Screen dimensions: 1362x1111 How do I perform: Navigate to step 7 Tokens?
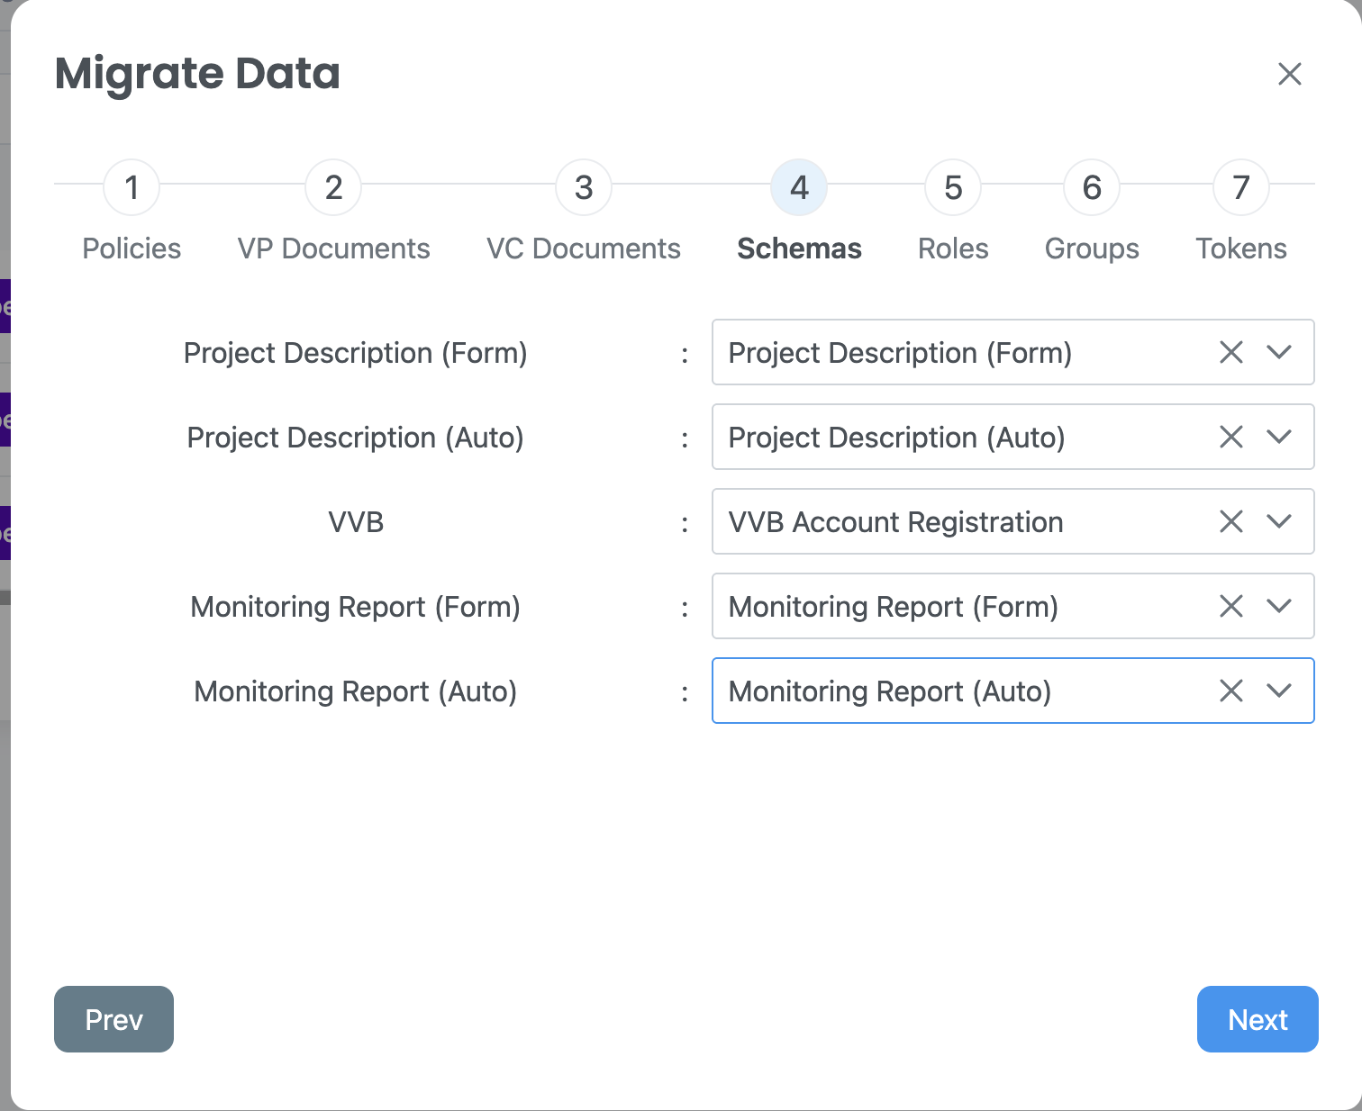click(x=1241, y=187)
